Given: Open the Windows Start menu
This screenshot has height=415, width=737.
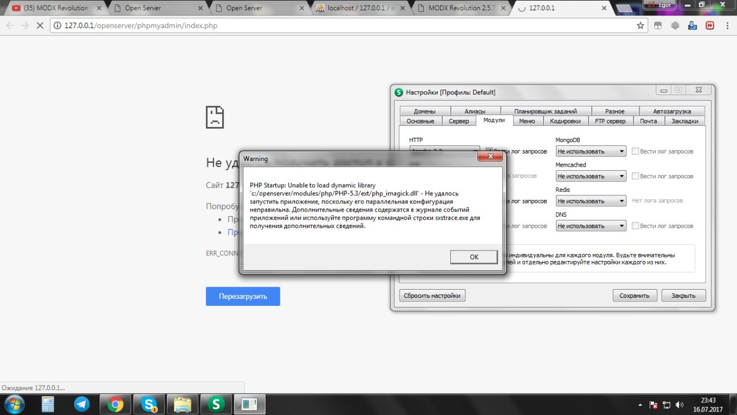Looking at the screenshot, I should 14,404.
